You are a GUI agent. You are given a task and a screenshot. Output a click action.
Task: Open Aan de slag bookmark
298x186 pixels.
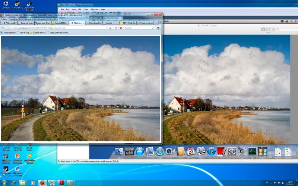coord(23,33)
